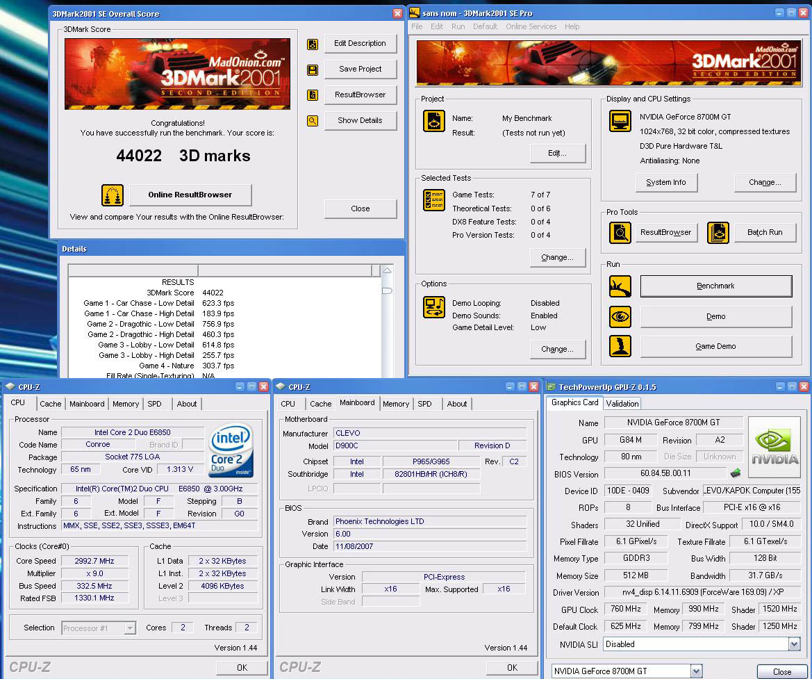Click the System Info button
Image resolution: width=812 pixels, height=679 pixels.
point(666,183)
